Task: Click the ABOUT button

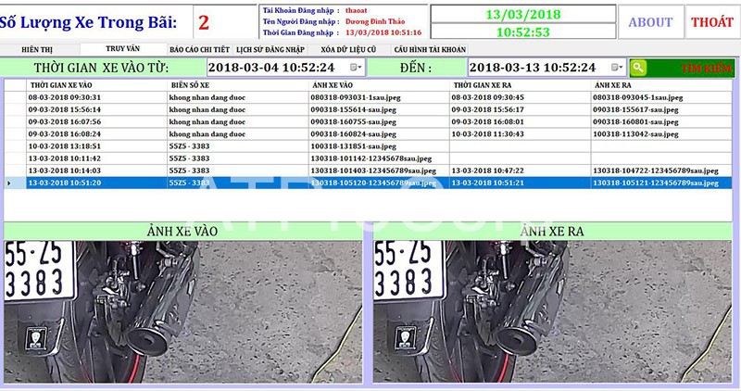Action: (x=650, y=22)
